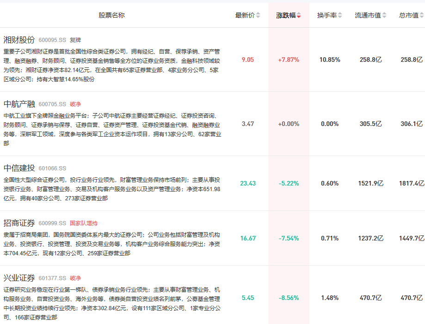Open the 湘财股份 stock page

click(19, 40)
